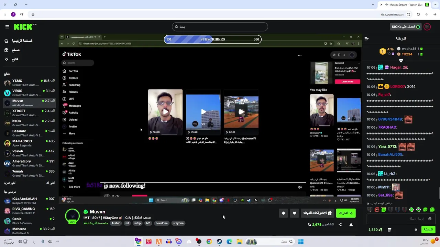
Task: Open the emoji picker in the message box
Action: click(x=430, y=219)
